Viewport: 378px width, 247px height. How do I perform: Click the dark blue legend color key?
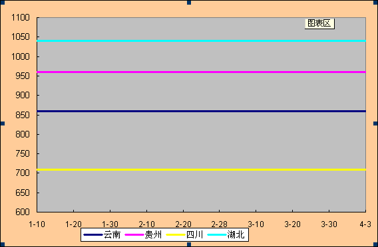tap(93, 235)
